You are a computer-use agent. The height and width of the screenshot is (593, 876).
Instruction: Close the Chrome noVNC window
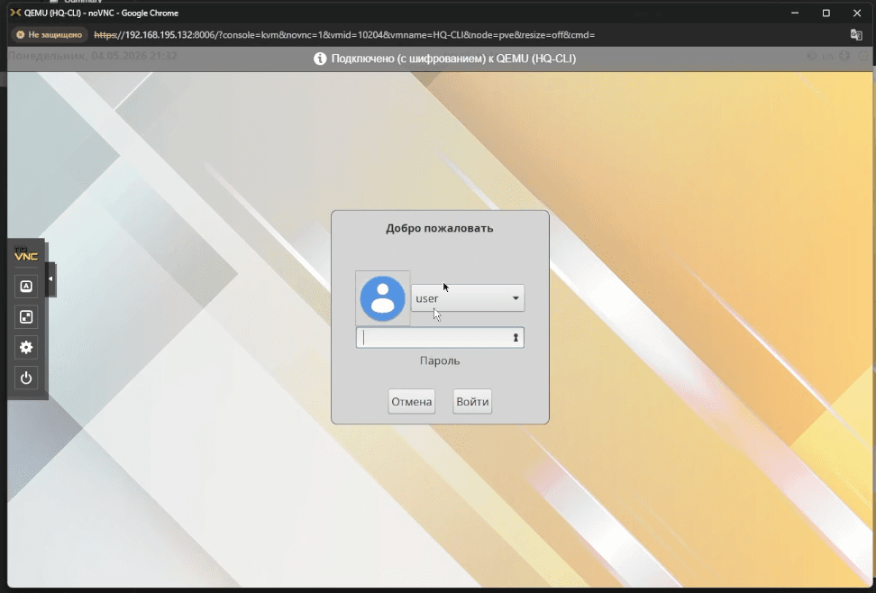click(857, 13)
